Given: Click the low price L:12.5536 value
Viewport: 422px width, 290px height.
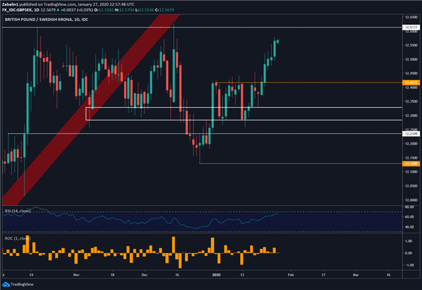Looking at the screenshot, I should point(145,10).
